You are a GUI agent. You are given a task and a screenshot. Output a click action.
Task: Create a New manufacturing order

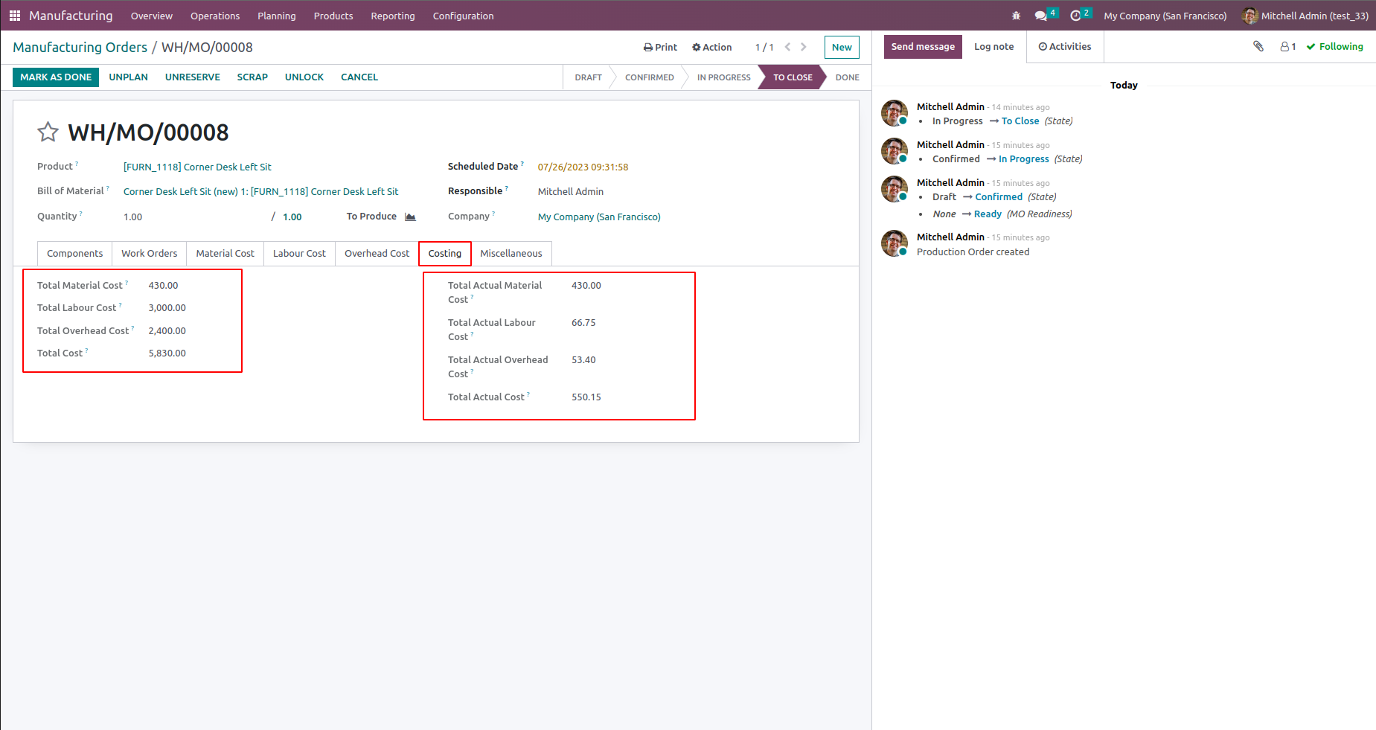(842, 47)
